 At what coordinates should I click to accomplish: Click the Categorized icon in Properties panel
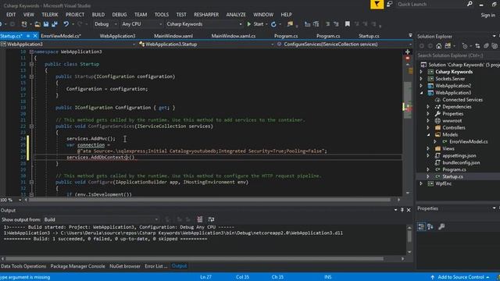pyautogui.click(x=421, y=226)
